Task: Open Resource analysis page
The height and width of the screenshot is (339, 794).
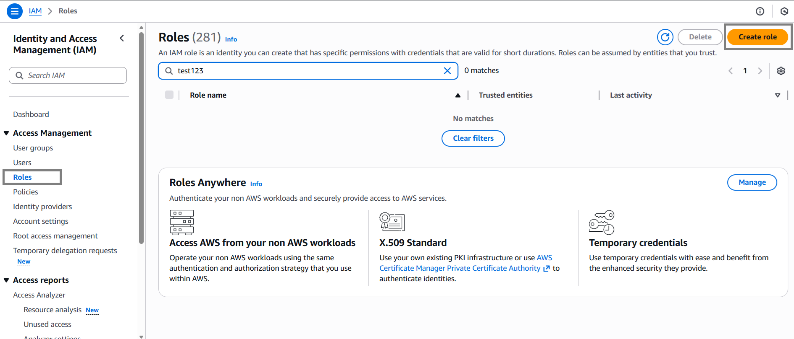Action: tap(53, 310)
